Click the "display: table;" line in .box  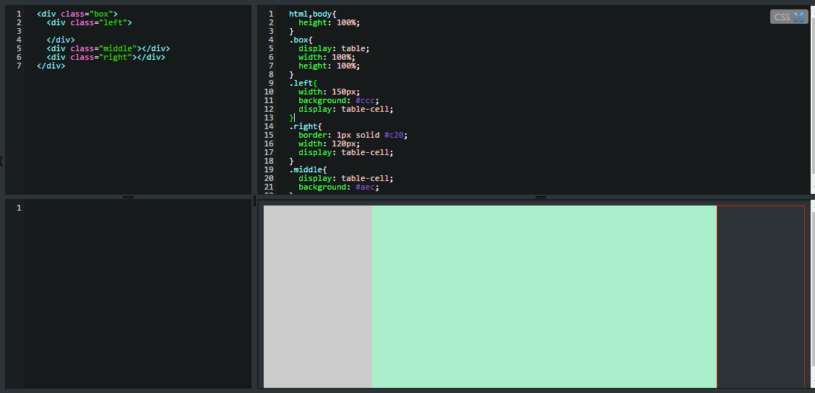(334, 49)
